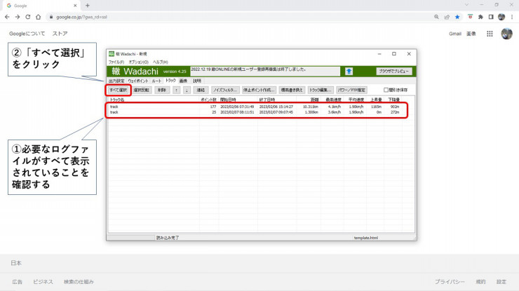Click the トラック編集... button
Screen dimensions: 519x291
point(321,90)
